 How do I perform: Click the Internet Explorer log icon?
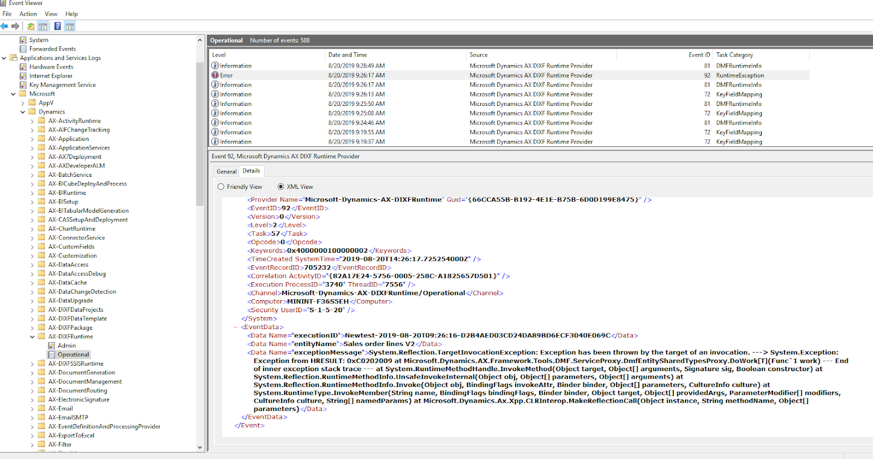[x=23, y=76]
